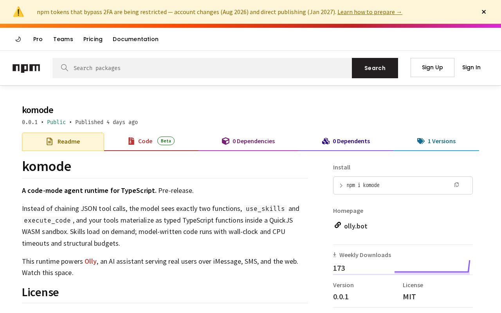The height and width of the screenshot is (313, 501).
Task: Click the npm i komode install text
Action: (x=363, y=185)
